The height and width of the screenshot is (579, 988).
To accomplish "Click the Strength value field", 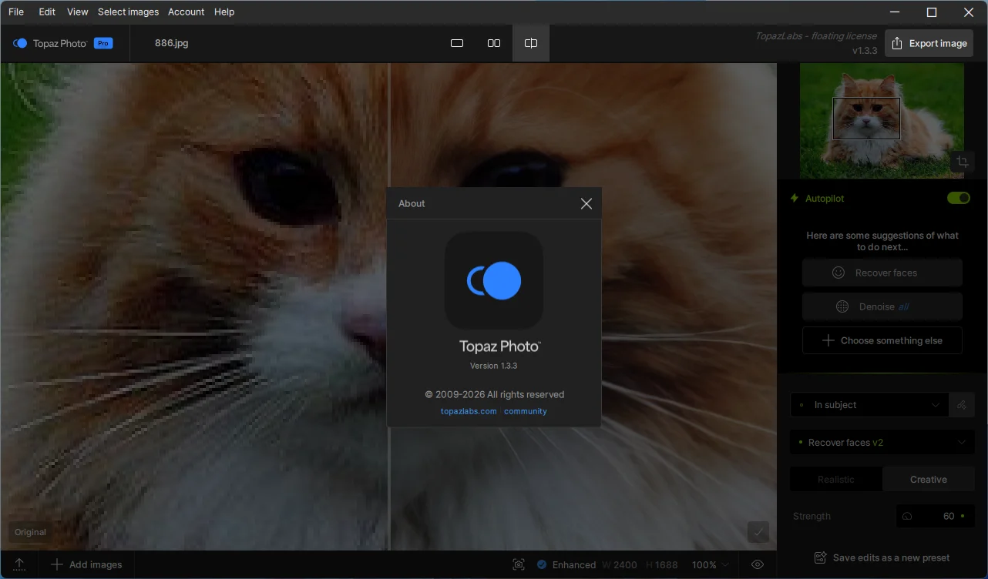I will tap(936, 516).
